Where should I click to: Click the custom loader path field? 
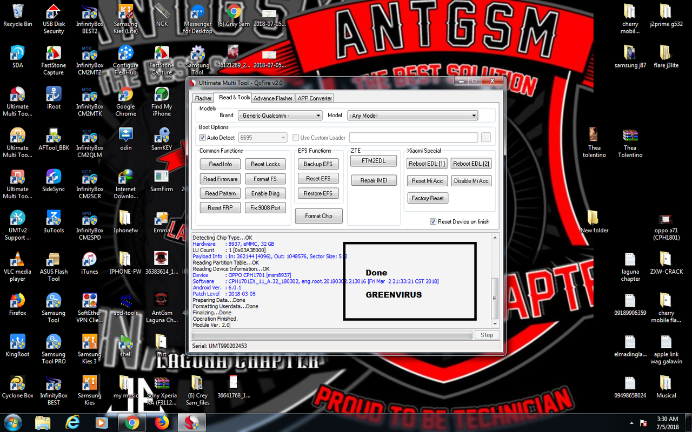pos(414,138)
